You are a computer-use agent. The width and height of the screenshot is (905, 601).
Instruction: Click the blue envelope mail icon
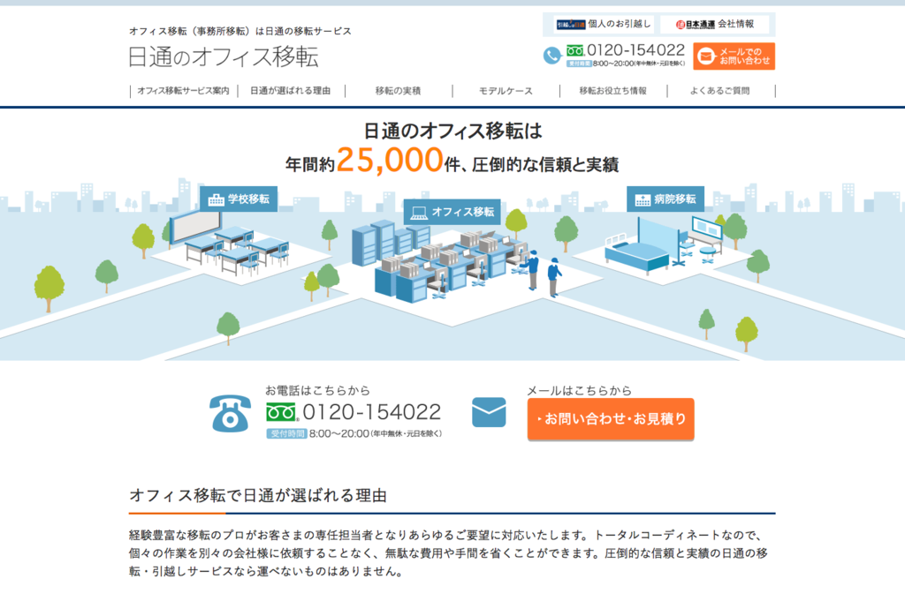(x=489, y=412)
